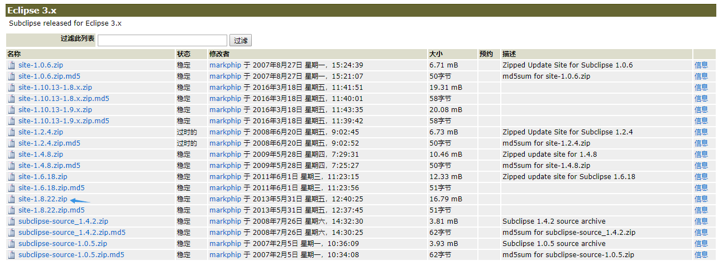Open 信息 link for site-1.2.4.zip
Screen dimensions: 723x270
coord(701,132)
